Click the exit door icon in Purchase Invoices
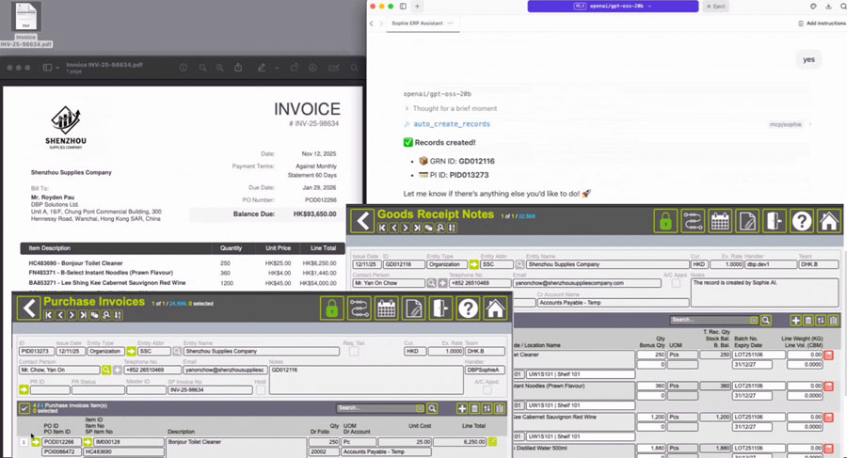 point(440,308)
